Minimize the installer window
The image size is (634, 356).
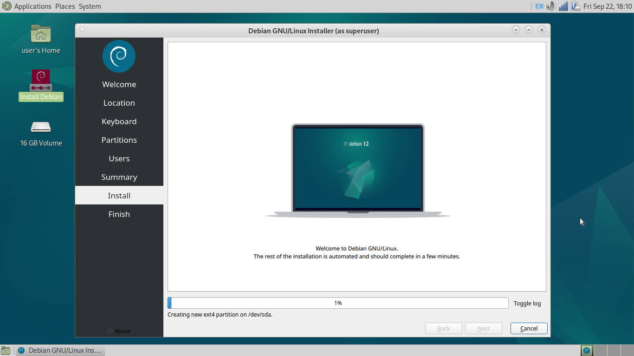pyautogui.click(x=516, y=30)
